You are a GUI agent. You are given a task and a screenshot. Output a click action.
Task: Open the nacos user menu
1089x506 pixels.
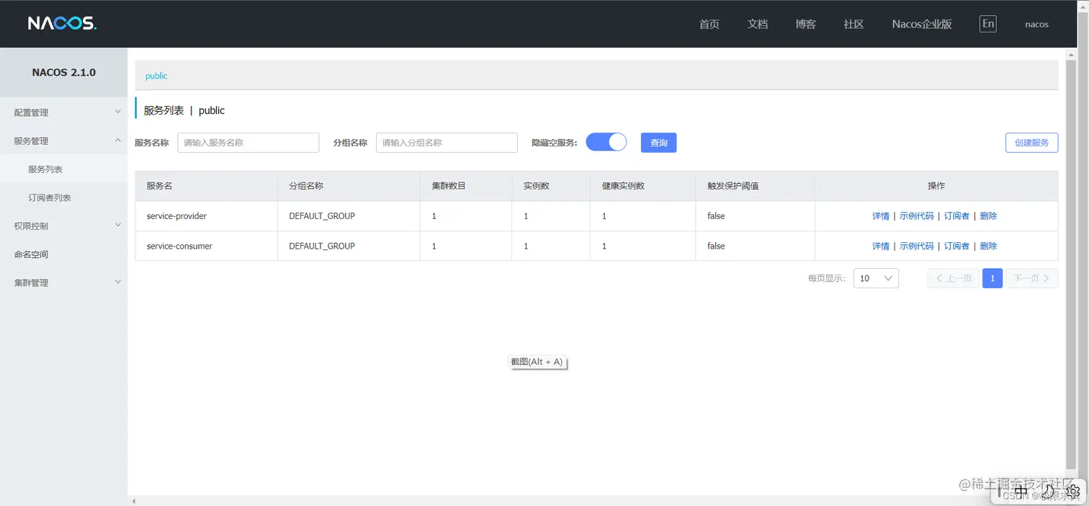click(x=1036, y=24)
